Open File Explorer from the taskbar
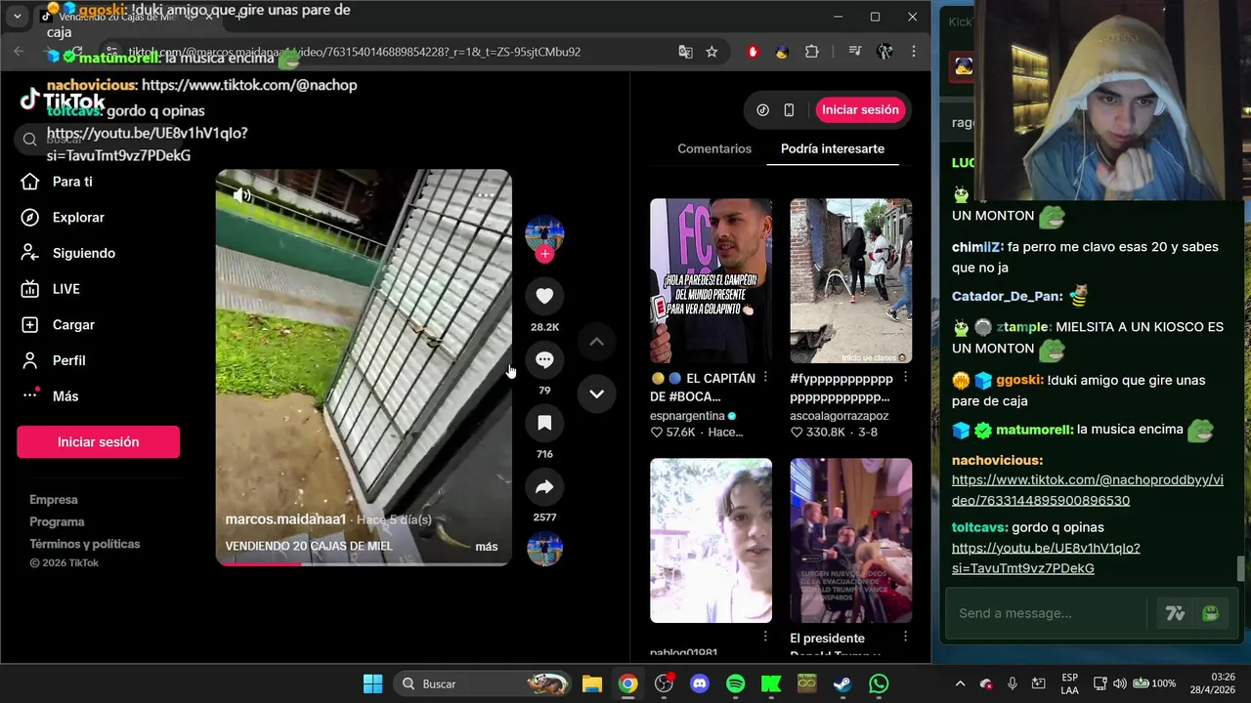 point(591,683)
